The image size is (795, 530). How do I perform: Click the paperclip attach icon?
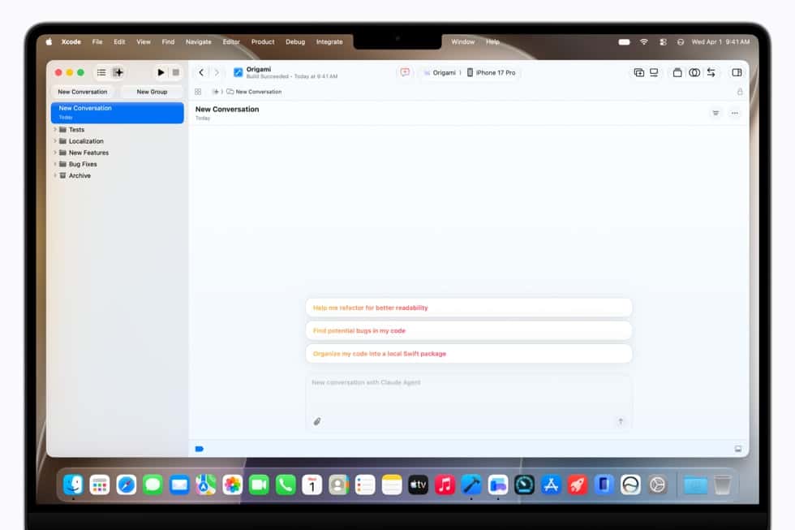(x=317, y=421)
